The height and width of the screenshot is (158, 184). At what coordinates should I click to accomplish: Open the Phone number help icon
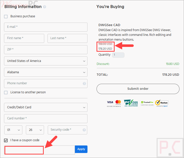click(x=84, y=84)
